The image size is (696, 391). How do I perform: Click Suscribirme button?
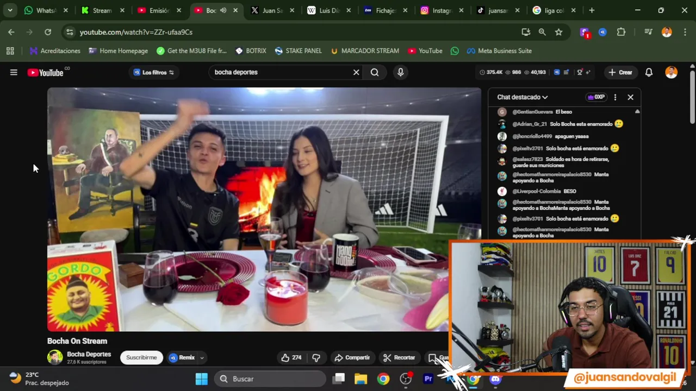click(141, 357)
